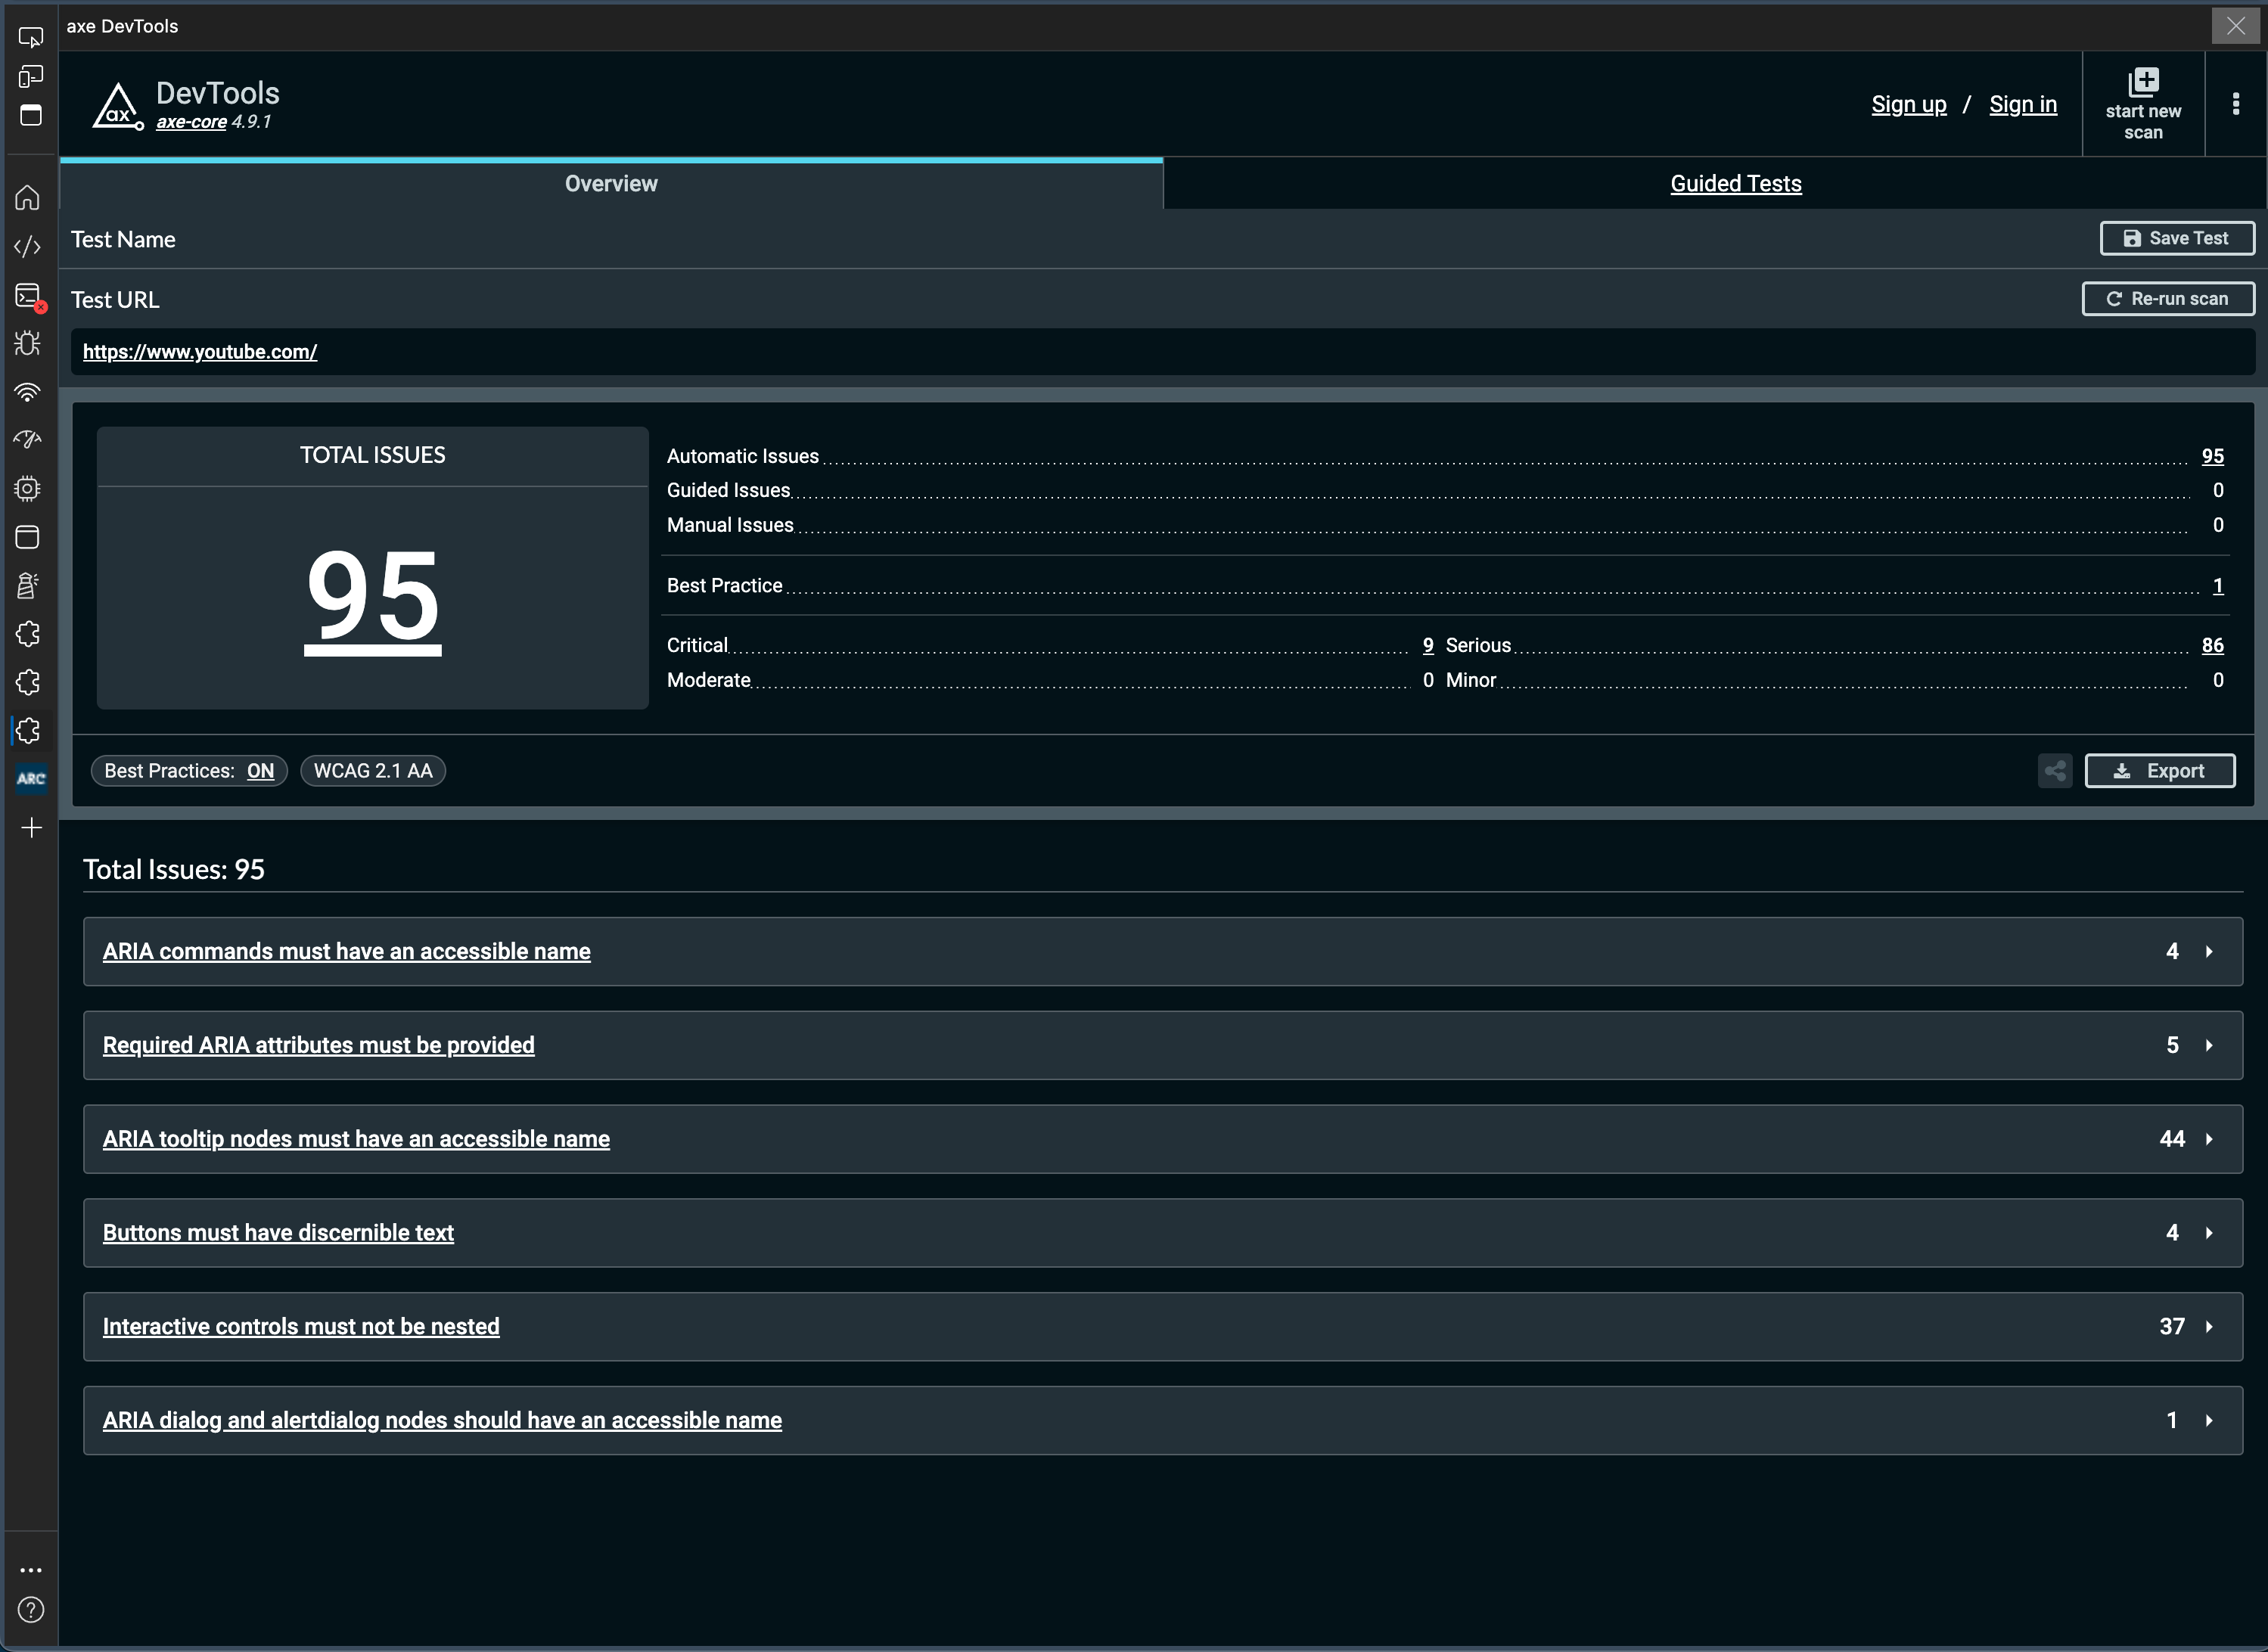2268x1652 pixels.
Task: Open Buttons must have discernible text
Action: 278,1233
